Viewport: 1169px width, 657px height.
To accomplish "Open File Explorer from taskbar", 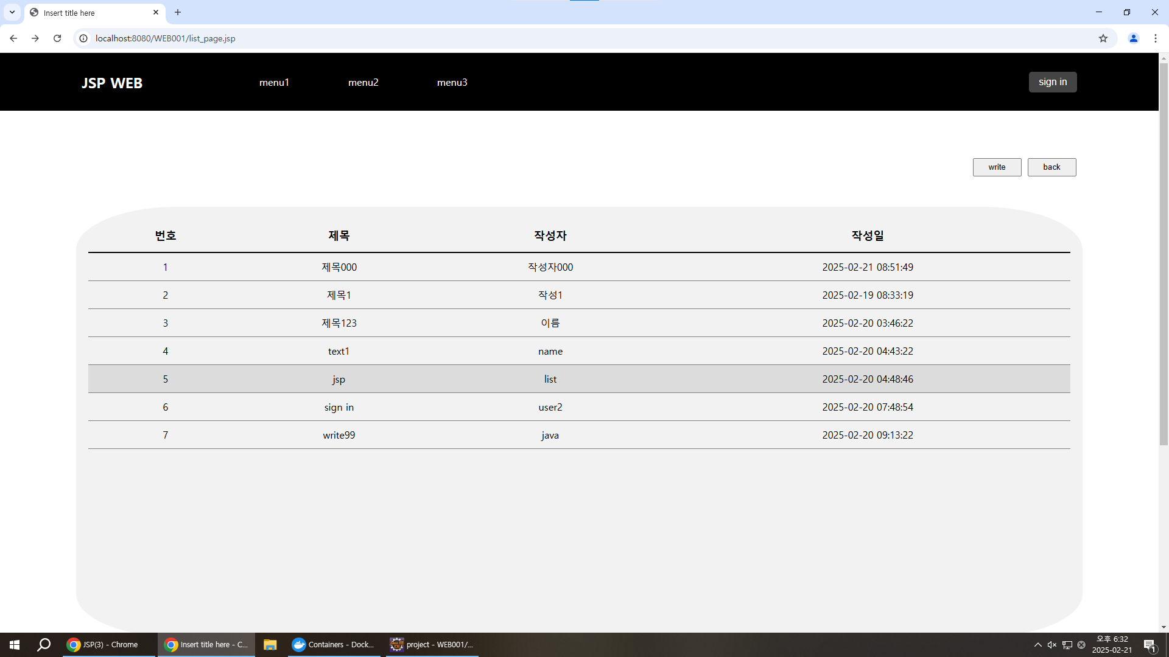I will pos(270,645).
